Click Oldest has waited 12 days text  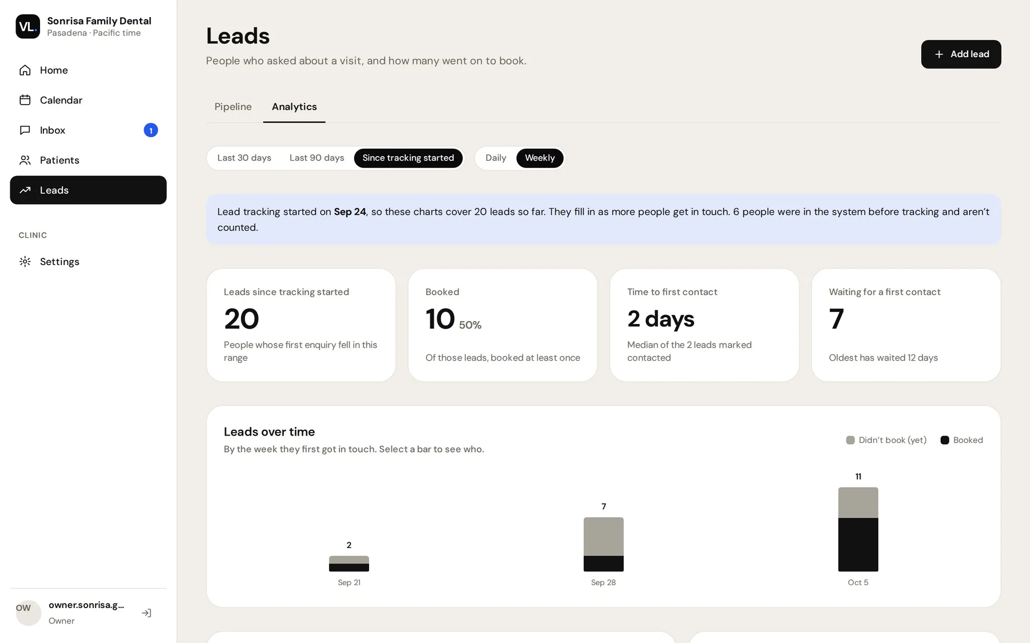point(883,358)
